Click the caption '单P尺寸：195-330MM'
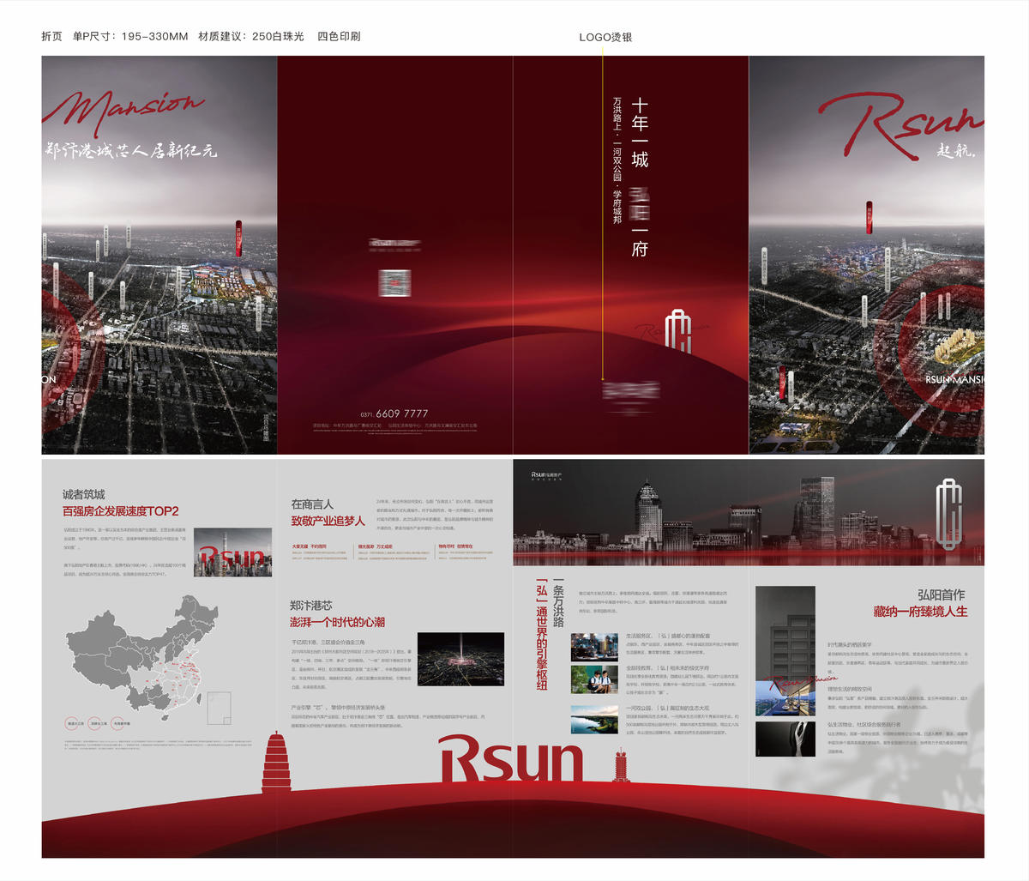The image size is (1029, 881). pos(130,36)
